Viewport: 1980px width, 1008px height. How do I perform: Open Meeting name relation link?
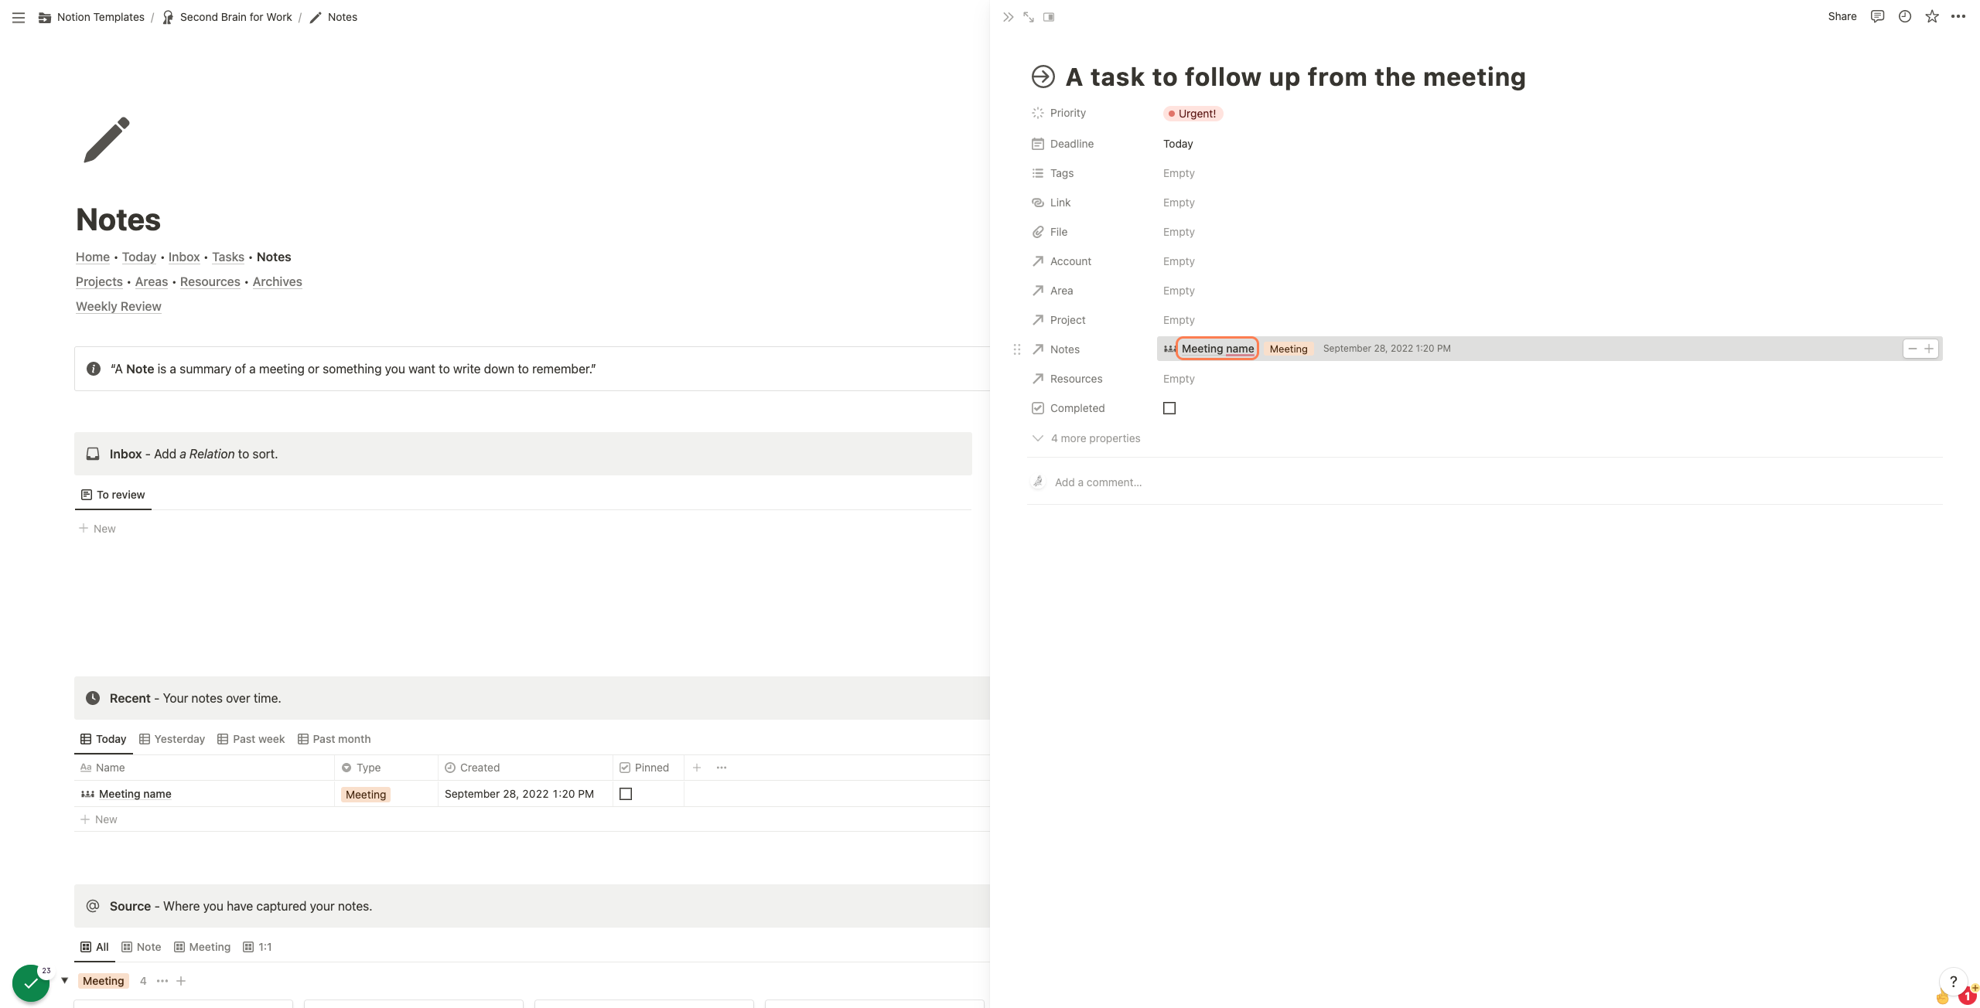1217,349
